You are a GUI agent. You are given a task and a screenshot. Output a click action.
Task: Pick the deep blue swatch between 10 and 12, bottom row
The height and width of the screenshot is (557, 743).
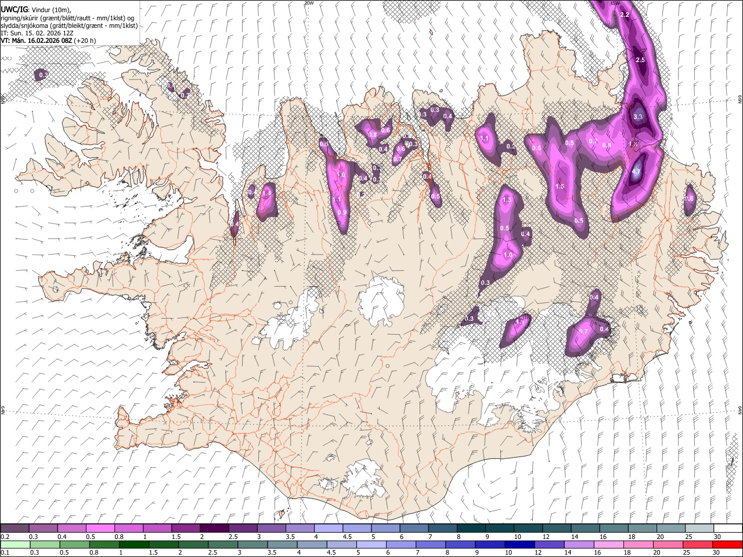pos(519,544)
